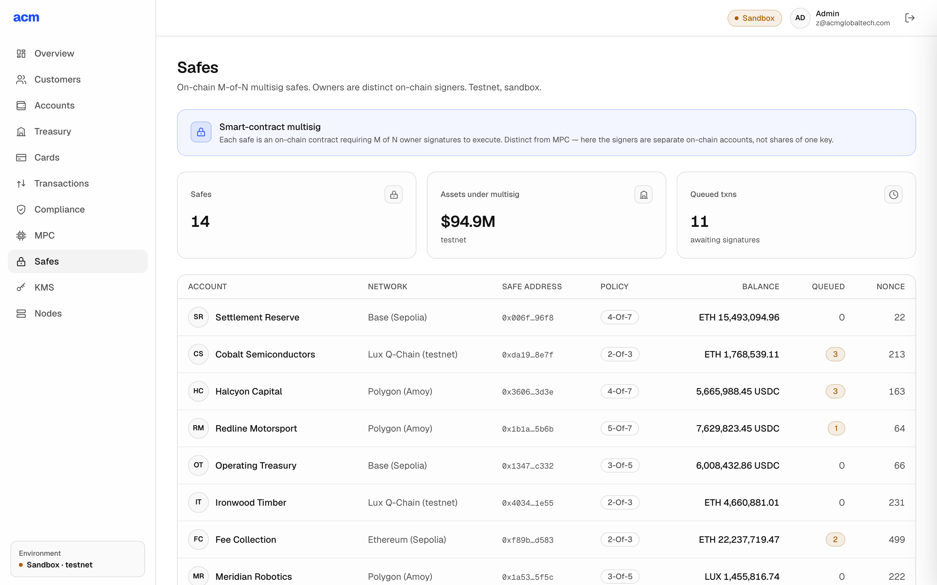The height and width of the screenshot is (585, 937).
Task: Open the Settlement Reserve safe
Action: click(x=546, y=317)
